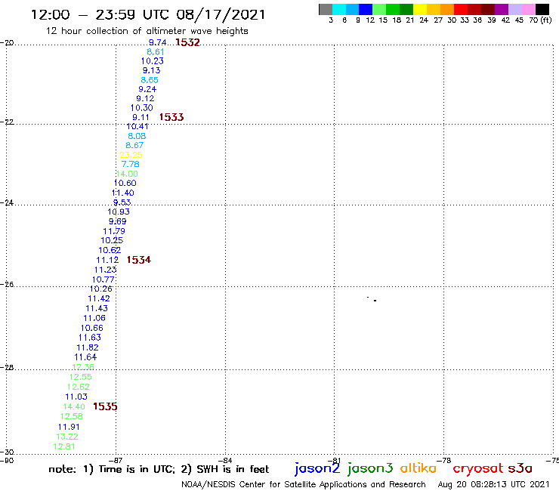Click pass number 1533
The width and height of the screenshot is (559, 491).
click(171, 117)
